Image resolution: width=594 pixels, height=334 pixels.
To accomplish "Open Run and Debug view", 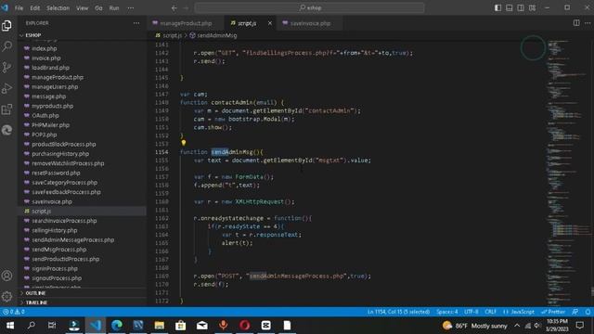I will point(6,88).
